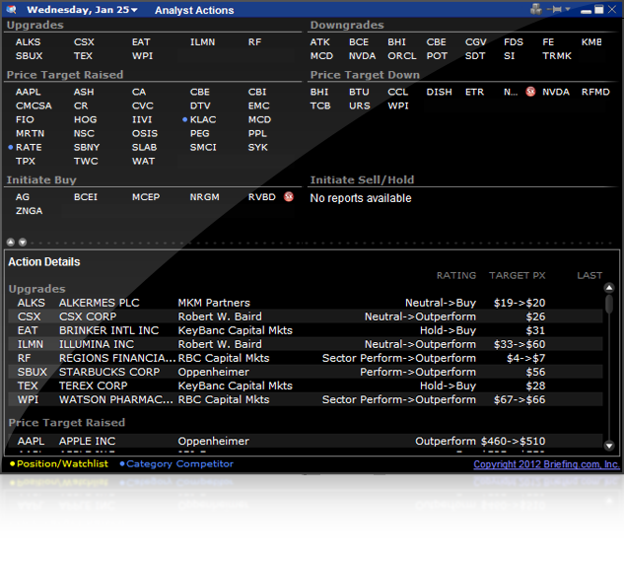
Task: Click the blue dot next to KLAC
Action: (184, 119)
